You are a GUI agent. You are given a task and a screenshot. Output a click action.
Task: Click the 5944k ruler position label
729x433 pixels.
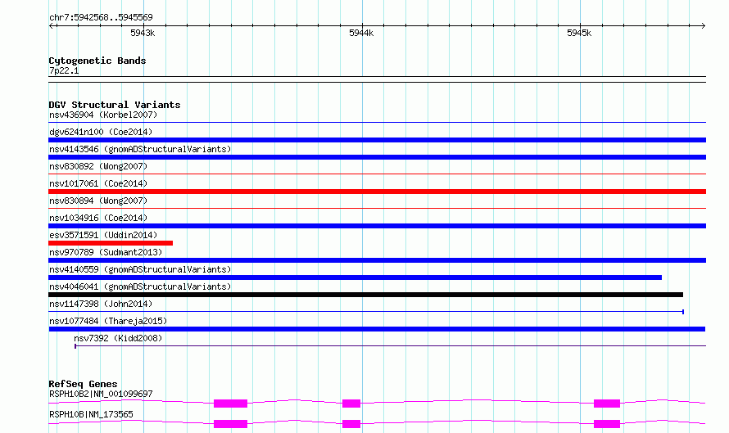pos(361,33)
